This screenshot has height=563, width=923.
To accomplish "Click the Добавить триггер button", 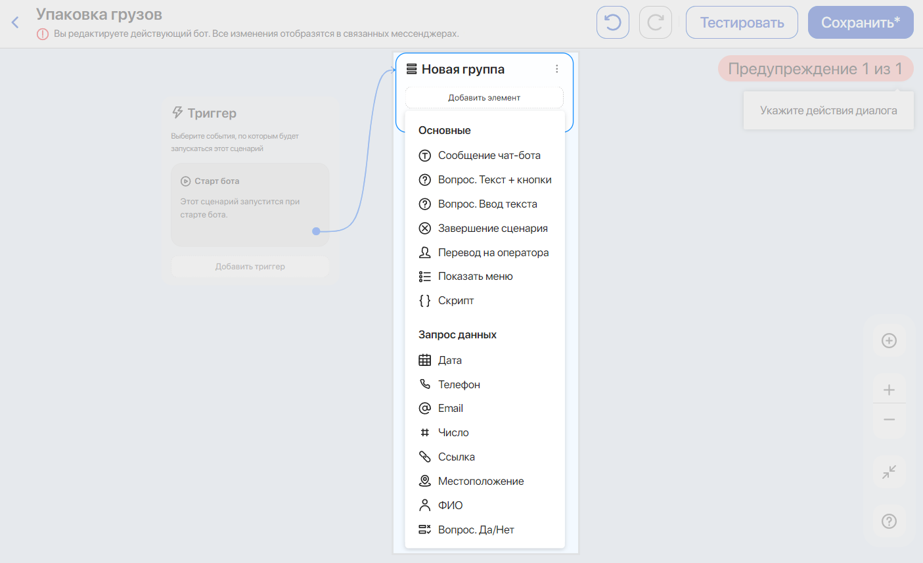I will coord(250,267).
